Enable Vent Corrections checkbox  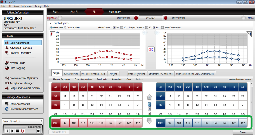(162, 28)
